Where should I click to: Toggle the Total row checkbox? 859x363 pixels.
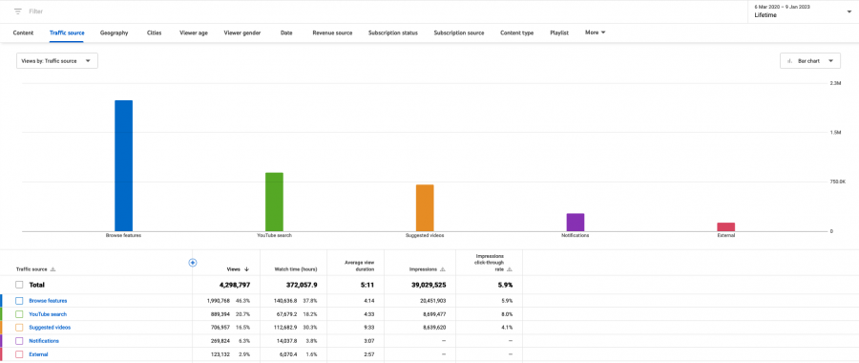(19, 285)
